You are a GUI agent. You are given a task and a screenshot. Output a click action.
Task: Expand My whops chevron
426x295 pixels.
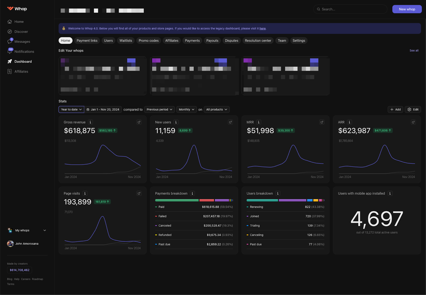tap(45, 230)
